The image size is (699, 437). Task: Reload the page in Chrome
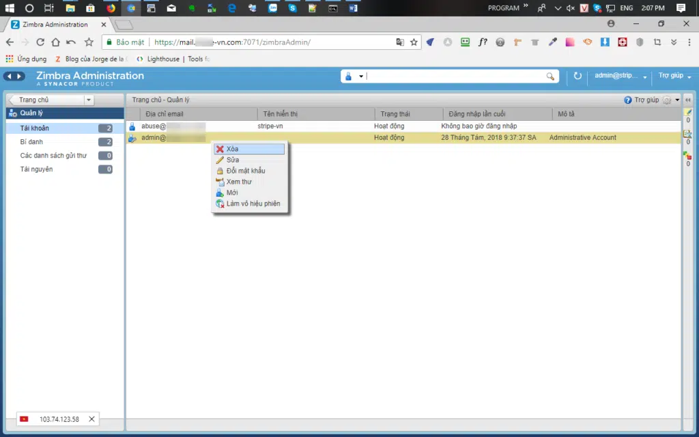click(x=40, y=42)
